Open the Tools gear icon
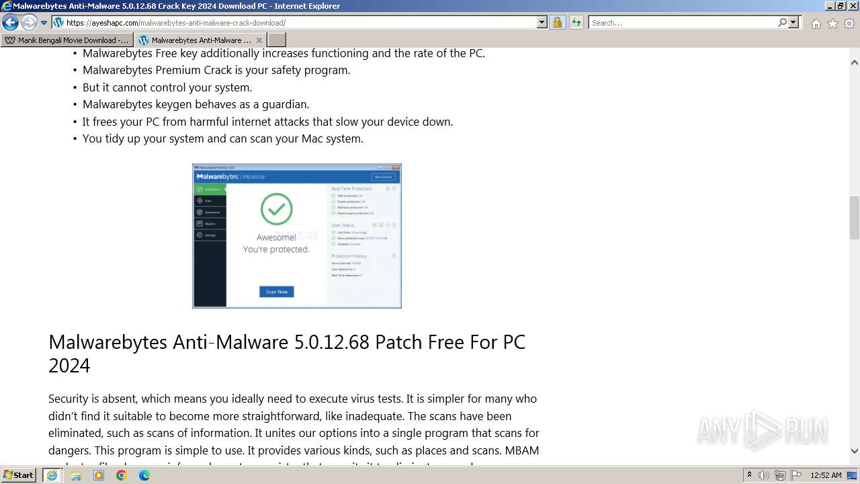860x484 pixels. (x=849, y=24)
